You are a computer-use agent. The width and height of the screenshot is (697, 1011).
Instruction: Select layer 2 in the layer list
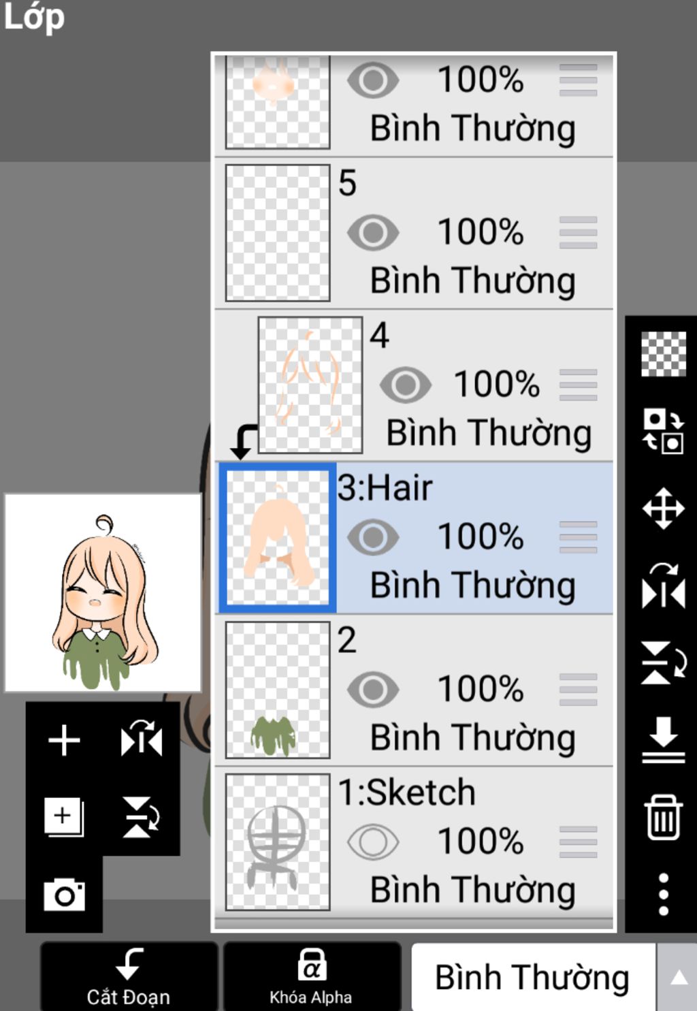click(x=414, y=690)
